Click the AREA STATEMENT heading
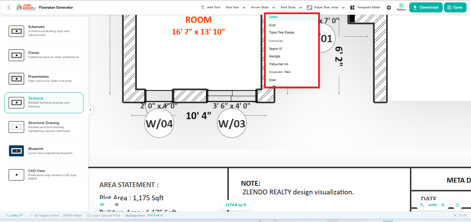Image resolution: width=471 pixels, height=222 pixels. [x=129, y=185]
